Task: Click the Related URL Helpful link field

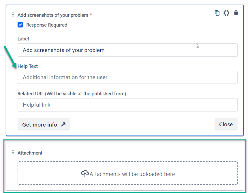Action: [x=127, y=105]
